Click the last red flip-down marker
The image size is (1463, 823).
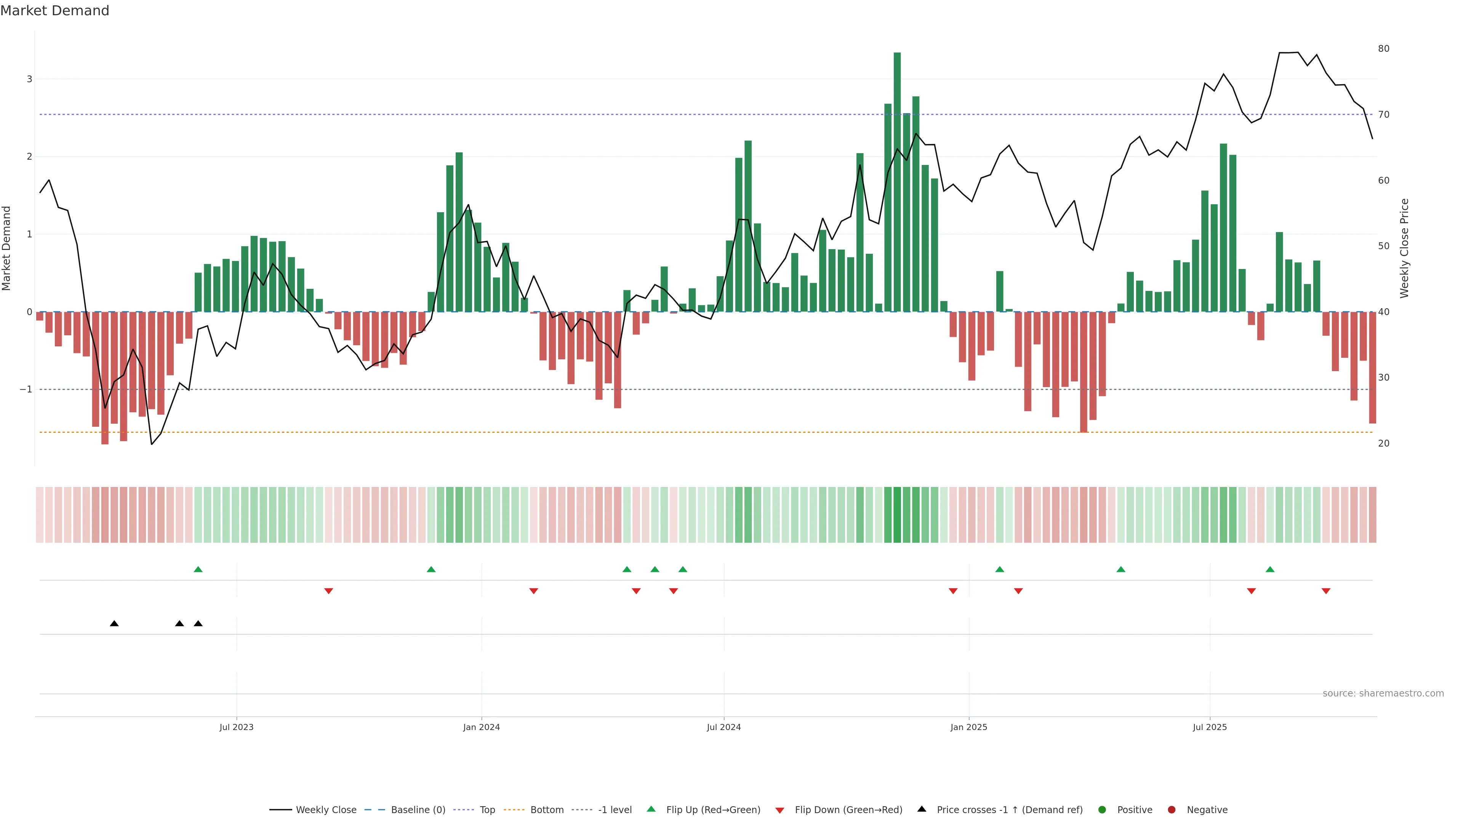[x=1326, y=591]
